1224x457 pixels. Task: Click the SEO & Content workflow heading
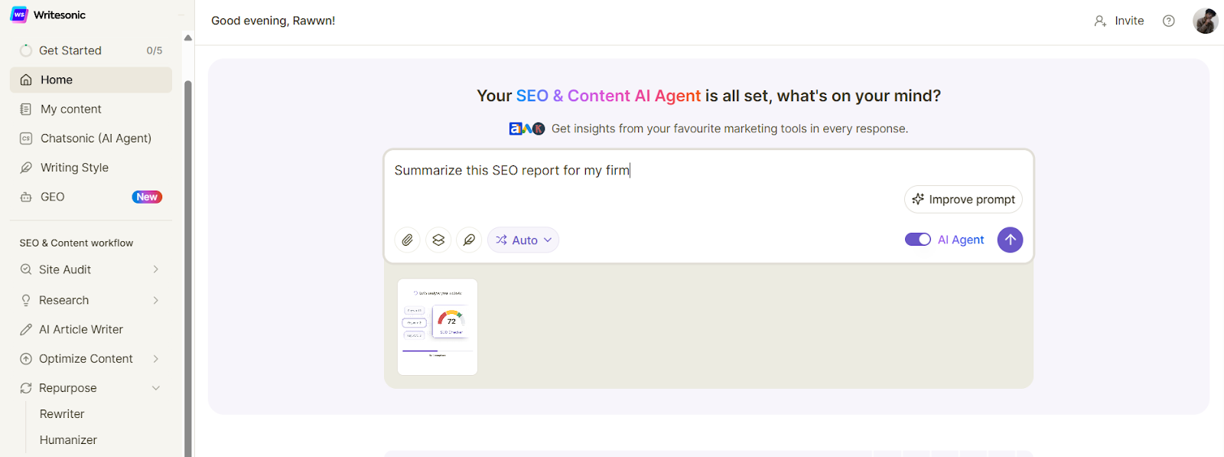point(76,243)
